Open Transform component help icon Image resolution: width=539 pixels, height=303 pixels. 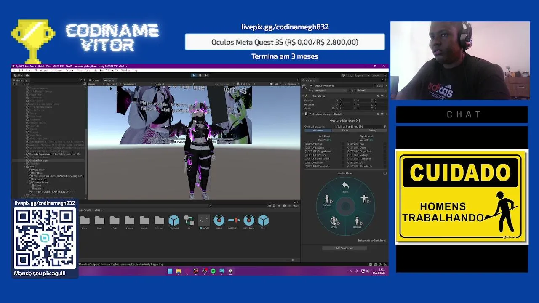pyautogui.click(x=378, y=96)
